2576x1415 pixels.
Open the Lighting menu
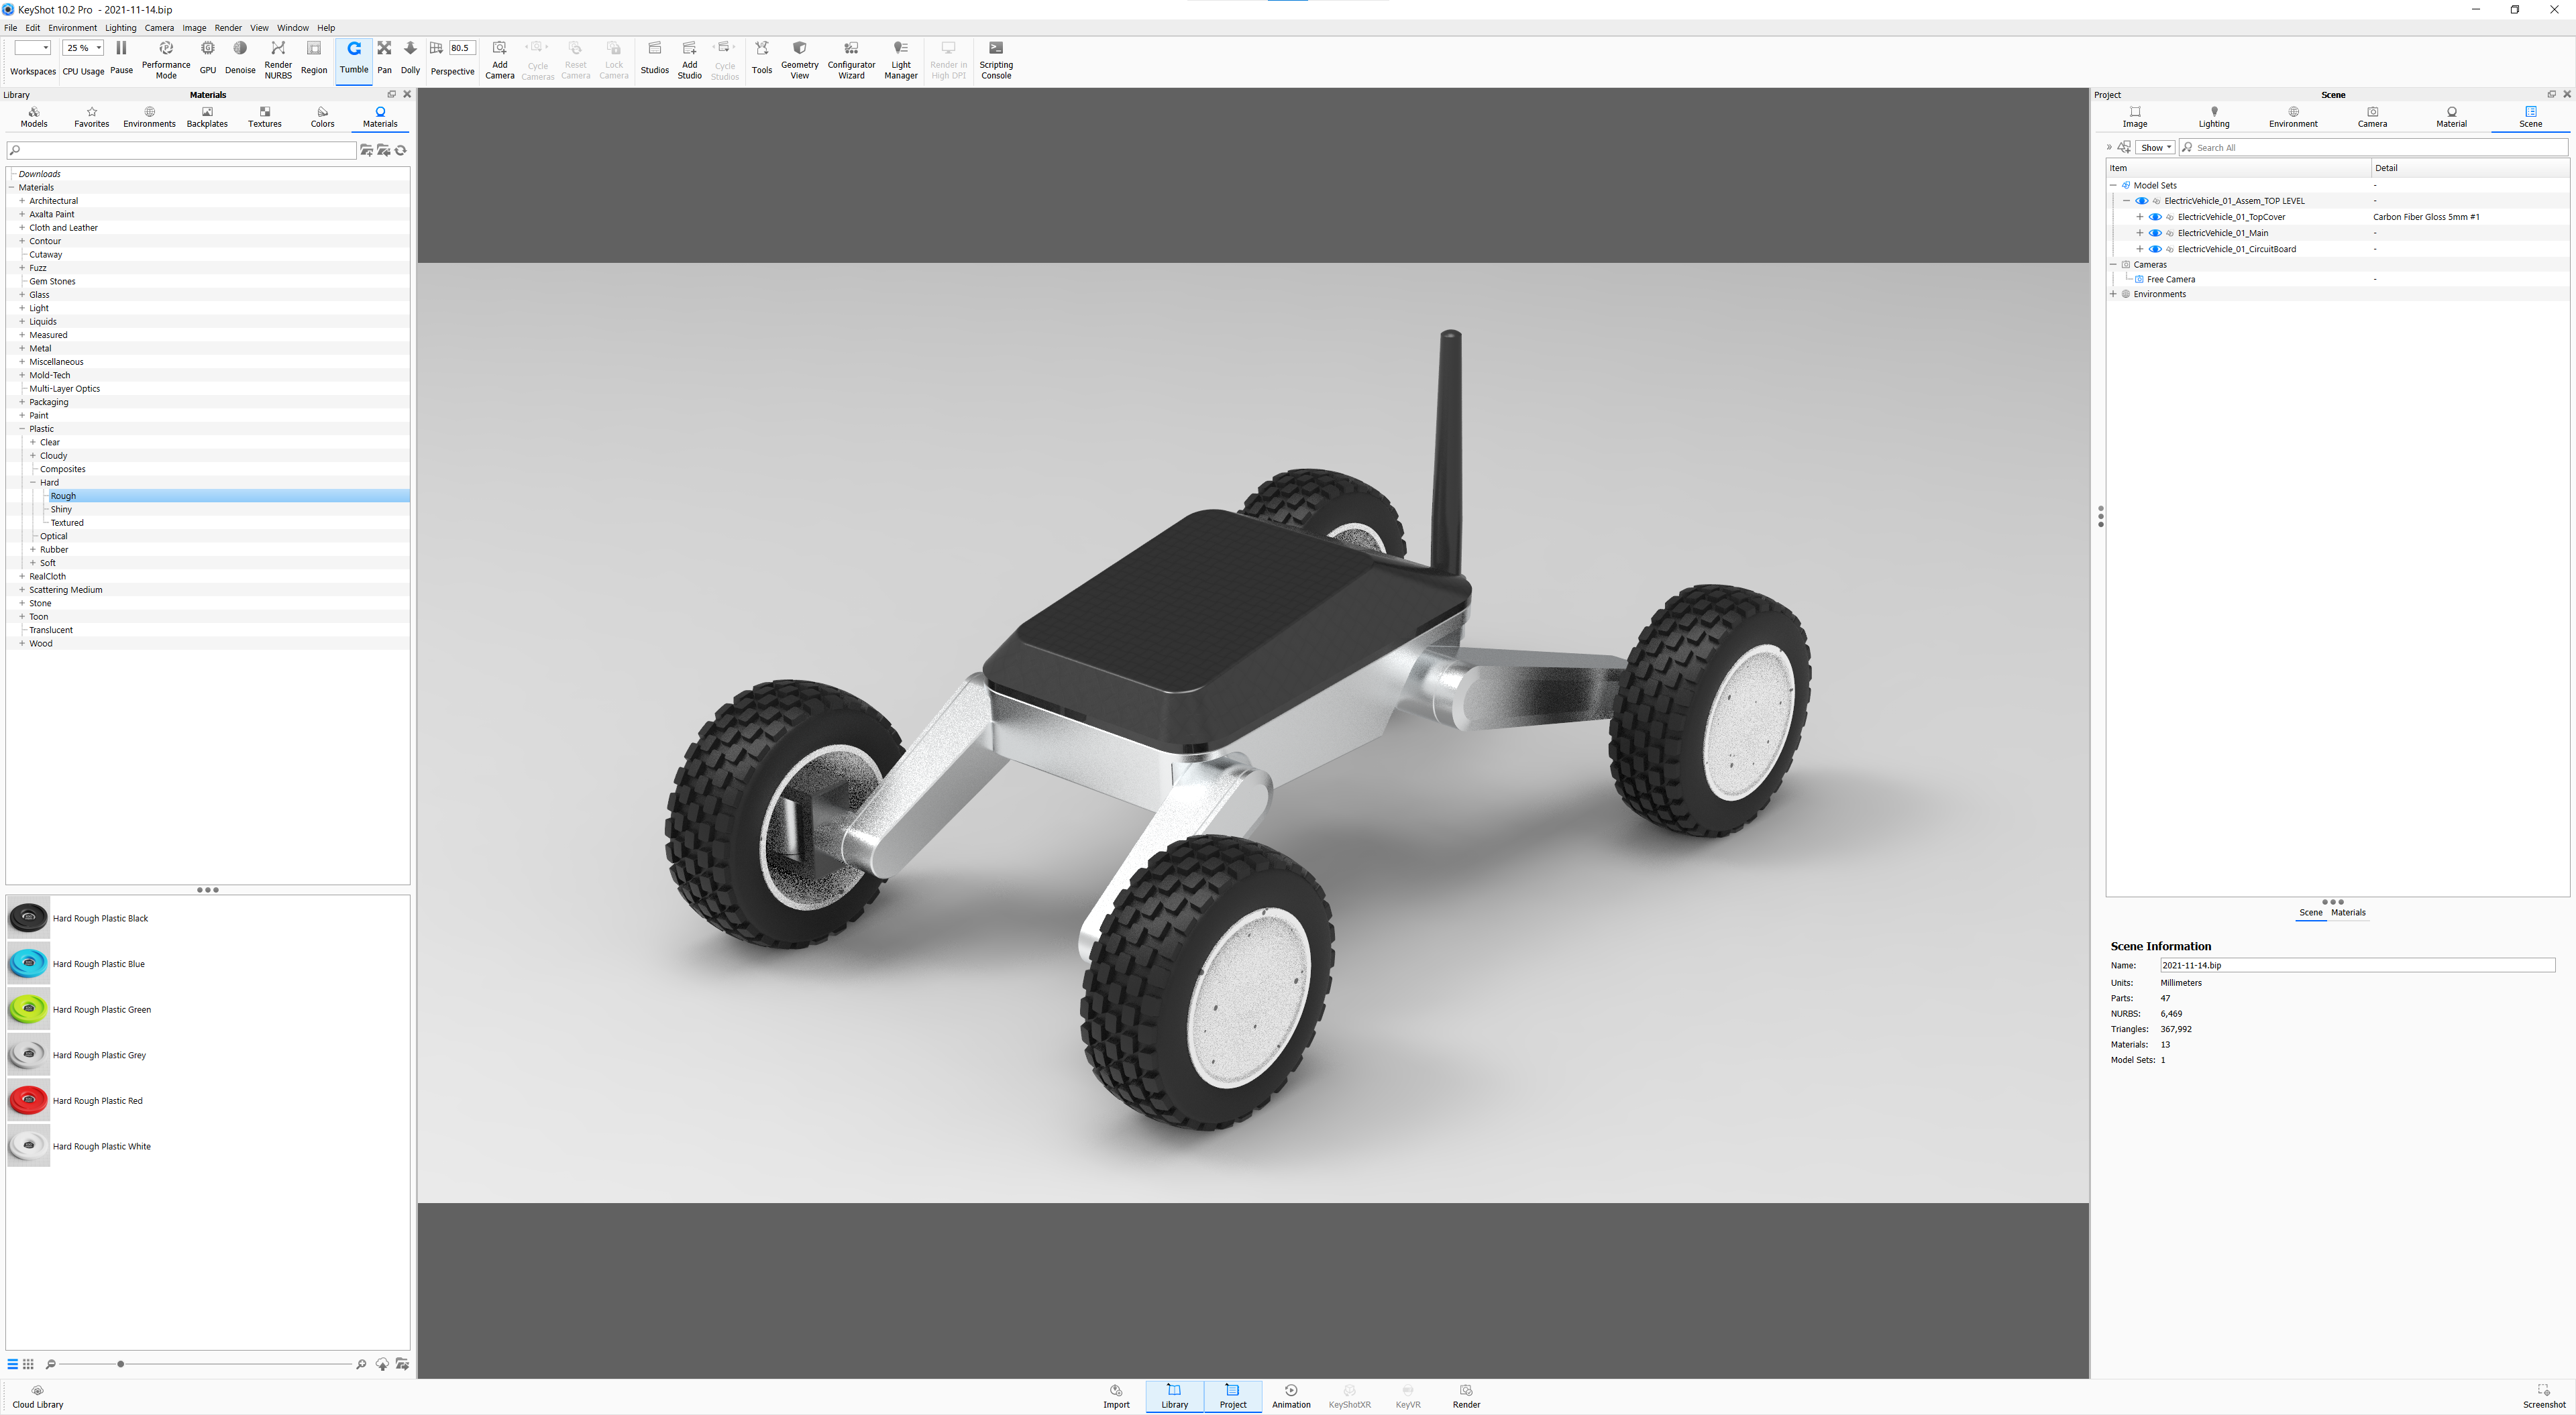coord(120,28)
